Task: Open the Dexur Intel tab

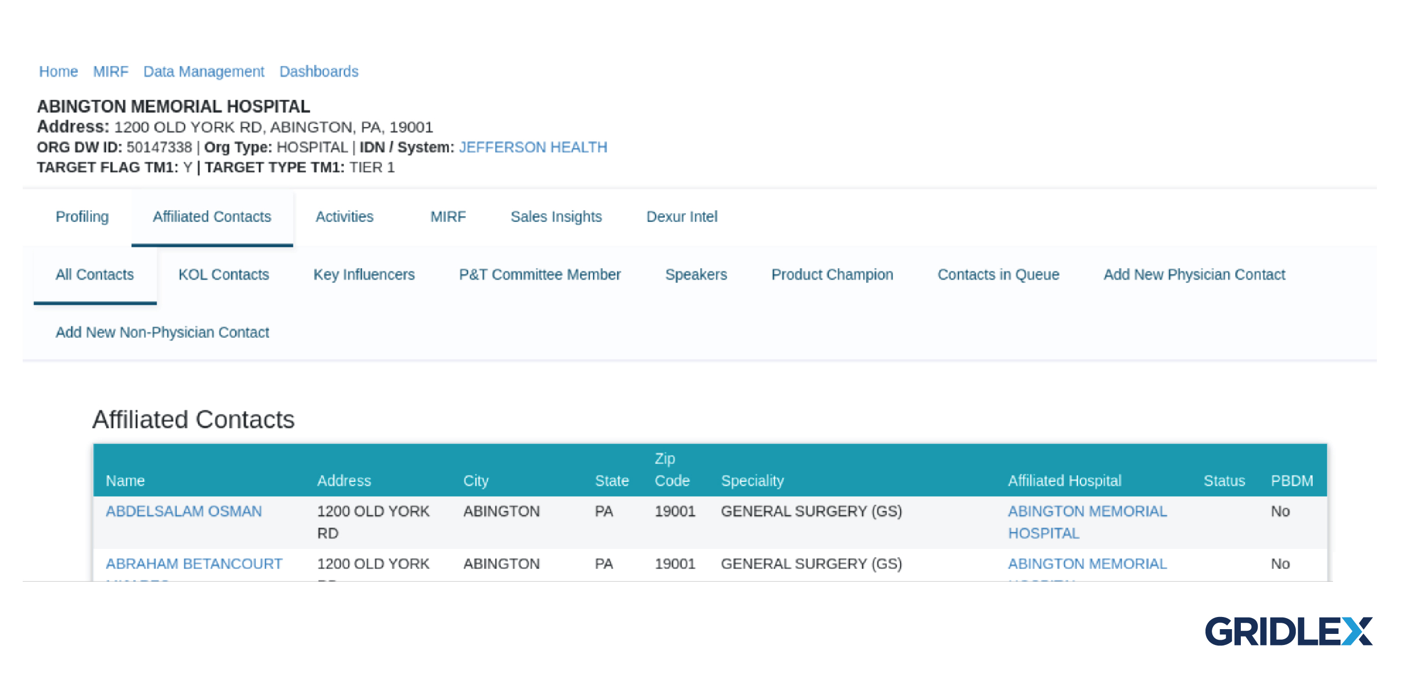Action: click(x=682, y=217)
